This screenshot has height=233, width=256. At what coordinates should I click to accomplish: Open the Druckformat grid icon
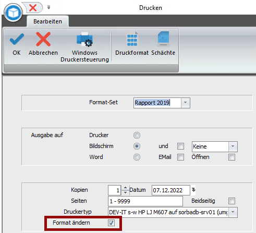[132, 39]
